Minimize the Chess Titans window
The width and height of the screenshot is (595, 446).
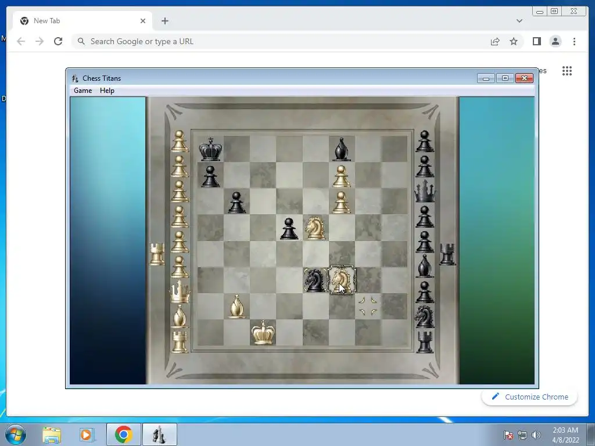pyautogui.click(x=486, y=78)
